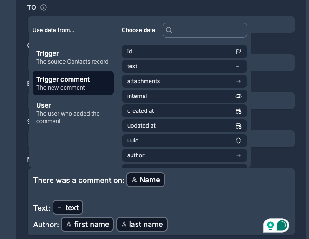Click the calendar icon on updated at row
The image size is (309, 239).
(238, 126)
